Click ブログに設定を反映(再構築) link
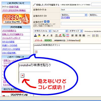Image resolution: width=101 pixels, height=101 pixels. (x=14, y=10)
